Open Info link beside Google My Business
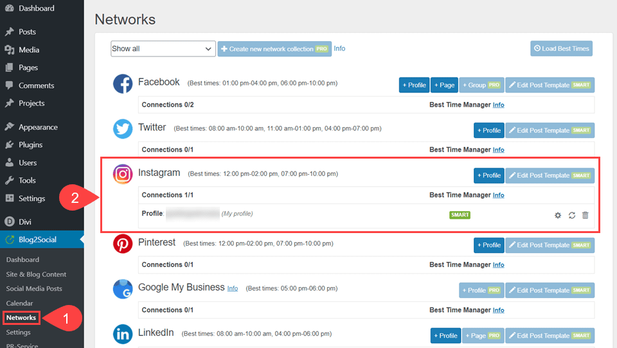The height and width of the screenshot is (348, 617). click(233, 288)
